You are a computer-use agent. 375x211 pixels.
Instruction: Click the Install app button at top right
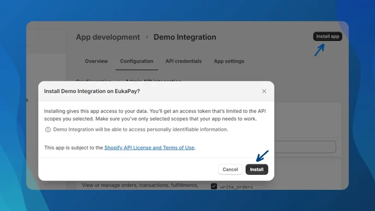328,37
